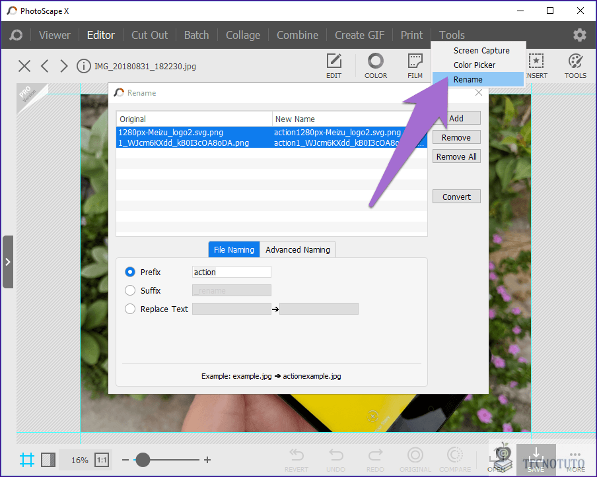Set zoom to 1:1

tap(102, 460)
